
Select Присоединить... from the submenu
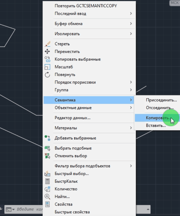161,100
